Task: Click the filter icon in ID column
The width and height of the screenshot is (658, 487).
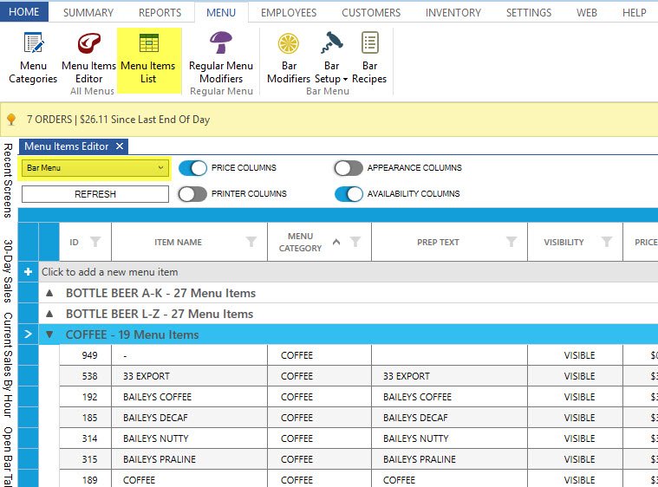Action: [95, 242]
